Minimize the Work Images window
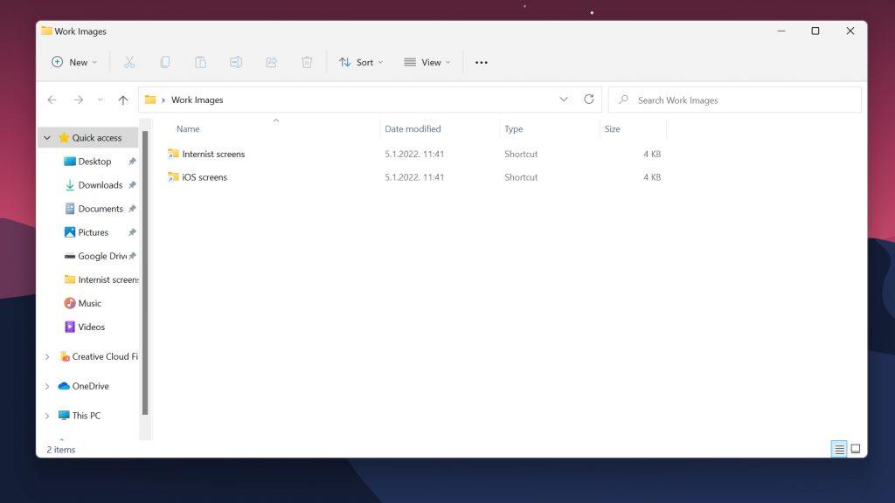Image resolution: width=895 pixels, height=503 pixels. pos(781,31)
